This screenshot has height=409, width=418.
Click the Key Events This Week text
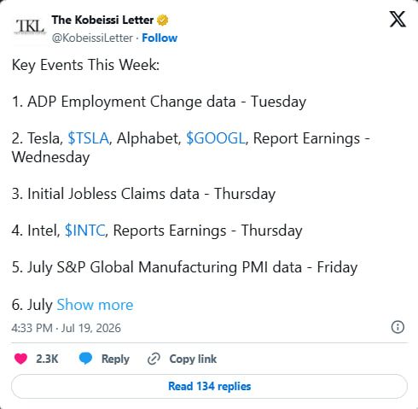point(85,65)
